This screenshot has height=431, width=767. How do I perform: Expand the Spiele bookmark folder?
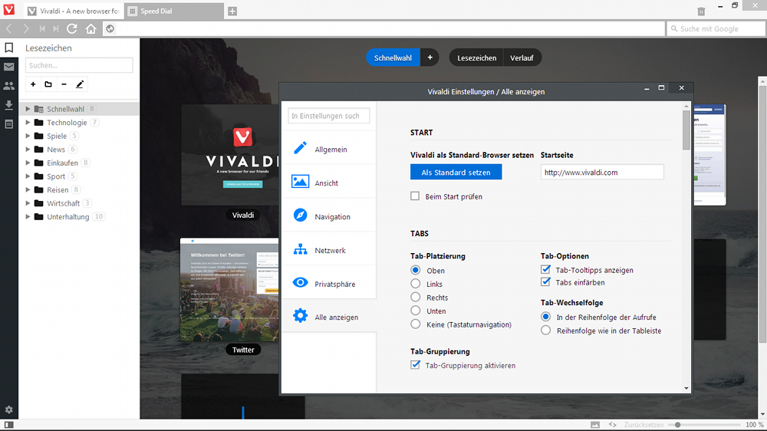click(x=28, y=136)
